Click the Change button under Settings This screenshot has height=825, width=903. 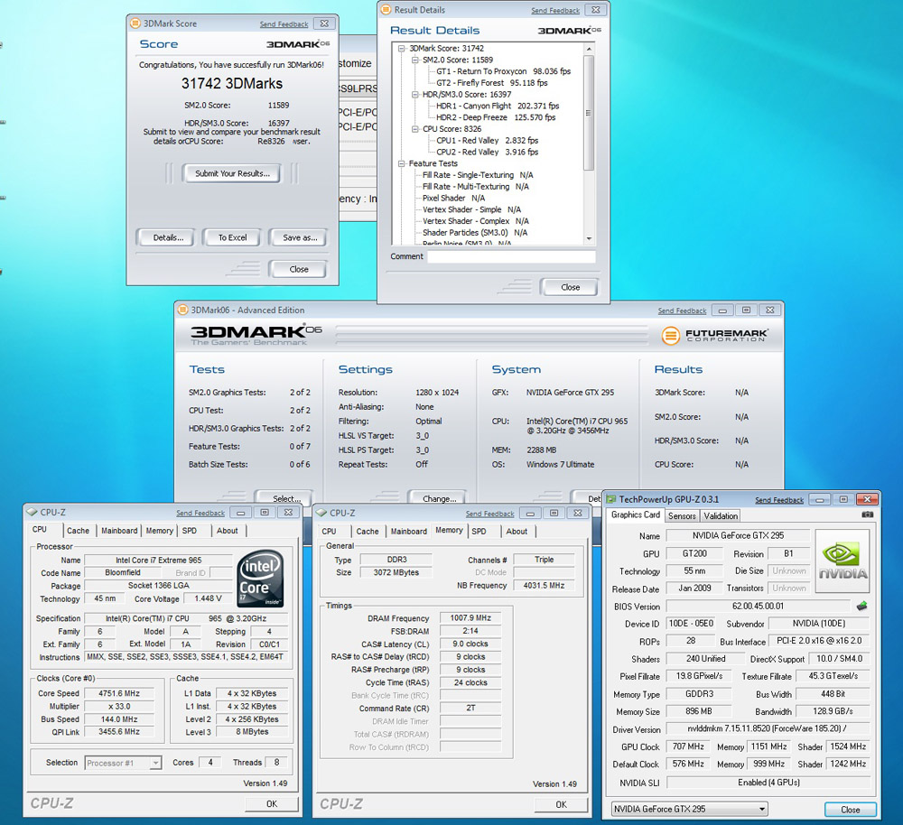(439, 498)
